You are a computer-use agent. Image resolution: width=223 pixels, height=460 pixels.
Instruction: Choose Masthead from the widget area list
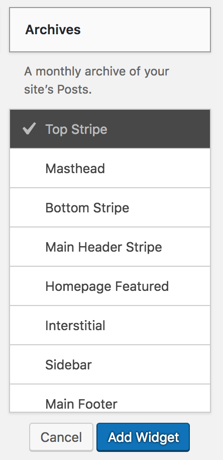tap(110, 168)
